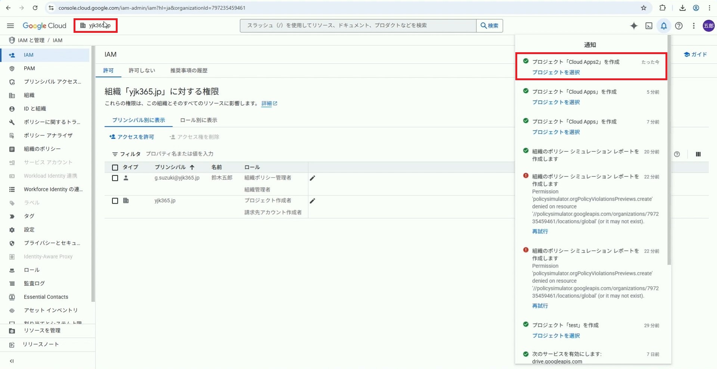The height and width of the screenshot is (369, 717).
Task: Click the notifications bell icon
Action: point(664,26)
